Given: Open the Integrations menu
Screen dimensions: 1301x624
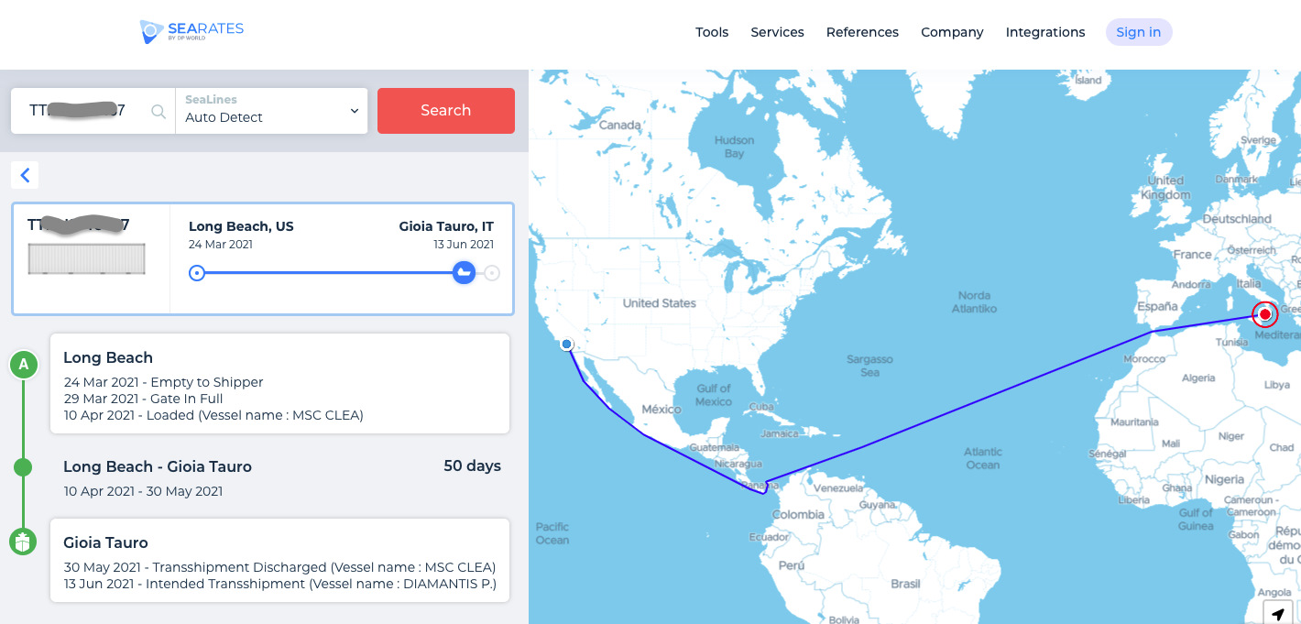Looking at the screenshot, I should pyautogui.click(x=1045, y=32).
